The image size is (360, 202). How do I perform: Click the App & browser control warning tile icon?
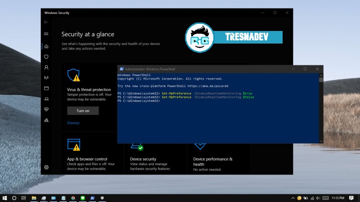click(x=74, y=145)
